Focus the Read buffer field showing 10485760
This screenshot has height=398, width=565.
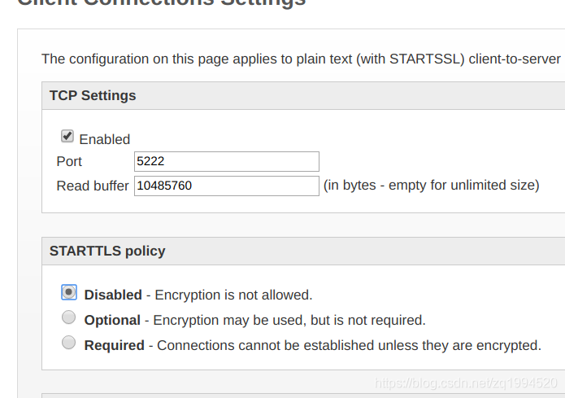point(227,186)
